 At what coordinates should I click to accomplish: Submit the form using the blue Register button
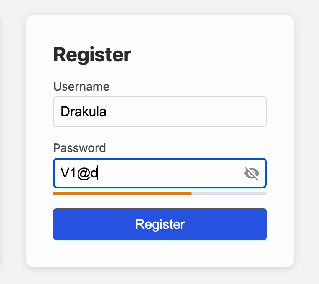click(159, 224)
